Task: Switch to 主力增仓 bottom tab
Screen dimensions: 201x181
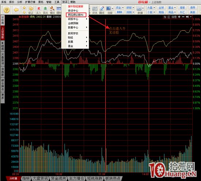Action: [x=76, y=178]
